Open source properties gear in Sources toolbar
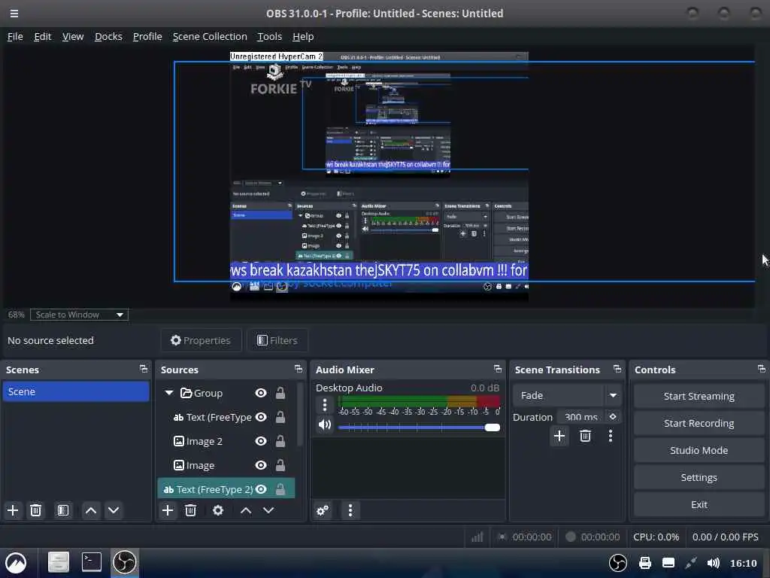 click(x=218, y=510)
